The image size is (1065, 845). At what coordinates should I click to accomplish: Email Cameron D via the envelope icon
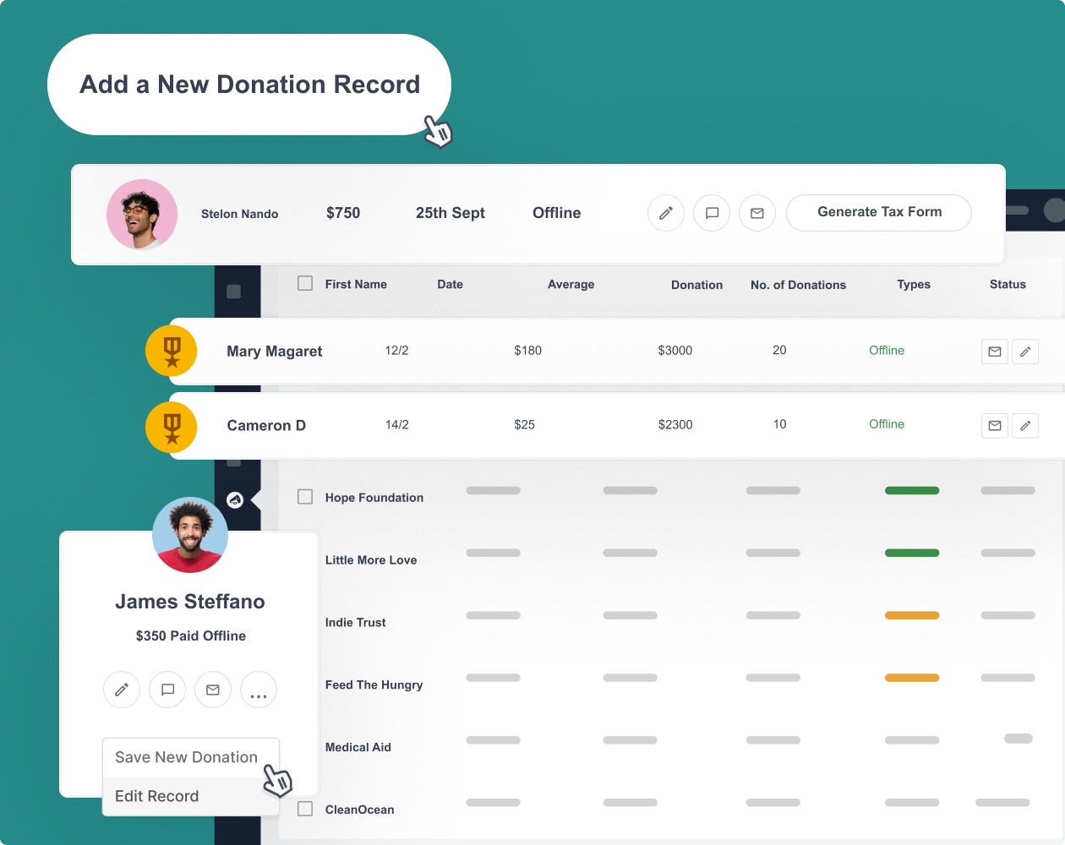coord(995,425)
